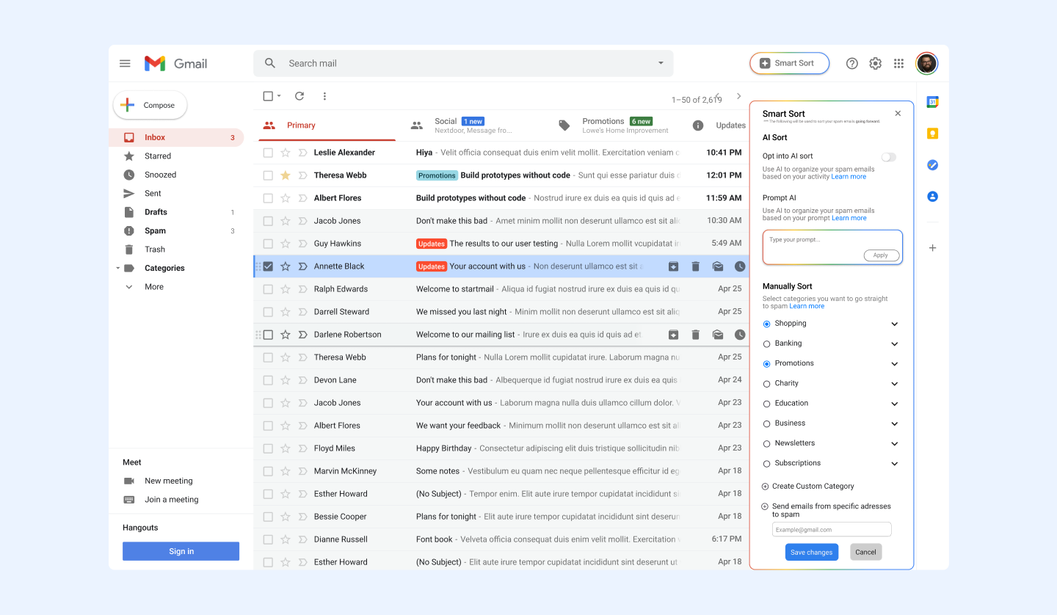Click Sign in under Hangouts
The width and height of the screenshot is (1057, 615).
pyautogui.click(x=181, y=551)
